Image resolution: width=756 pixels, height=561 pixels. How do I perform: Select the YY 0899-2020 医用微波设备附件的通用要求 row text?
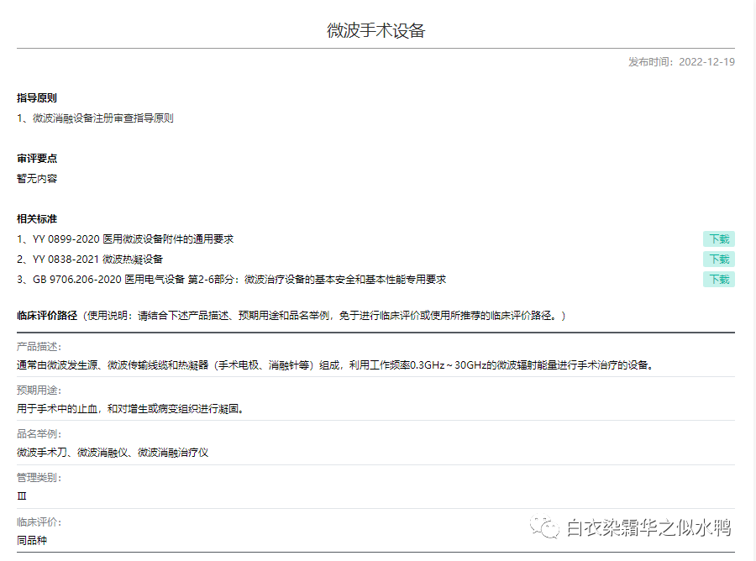point(125,239)
